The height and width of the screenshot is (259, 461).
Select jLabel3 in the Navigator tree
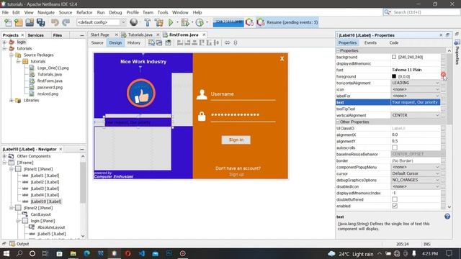pos(45,188)
